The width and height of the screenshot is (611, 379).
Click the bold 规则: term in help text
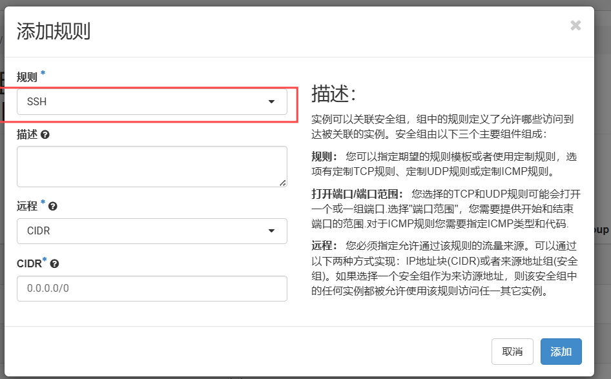pyautogui.click(x=324, y=156)
